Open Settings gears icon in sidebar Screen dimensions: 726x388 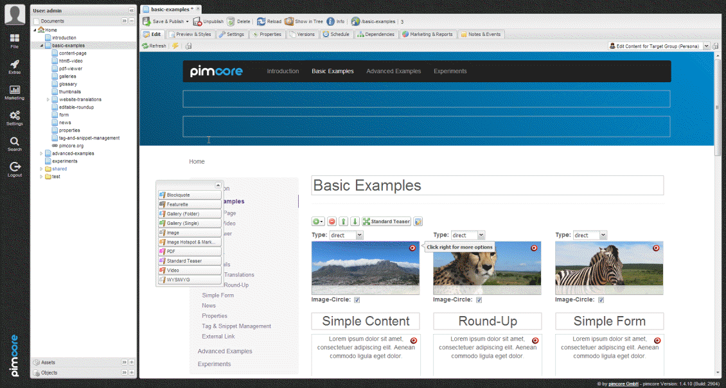[x=14, y=116]
